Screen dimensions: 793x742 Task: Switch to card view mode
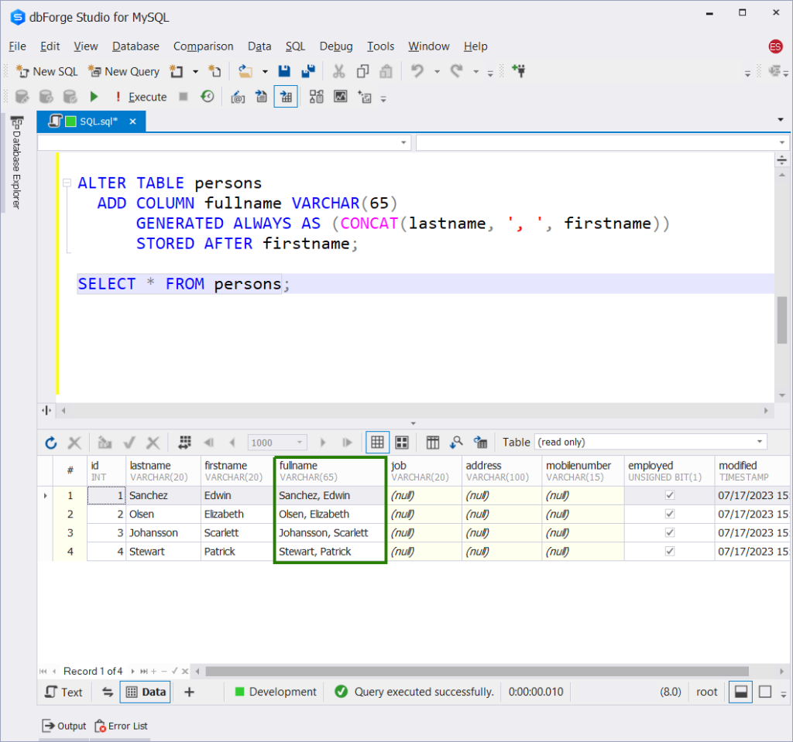[402, 443]
